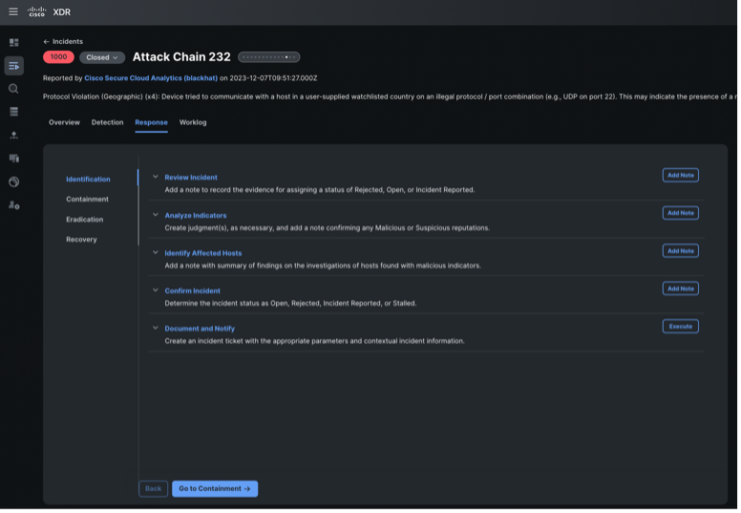Image resolution: width=741 pixels, height=513 pixels.
Task: Collapse the Review Incident step
Action: 156,177
